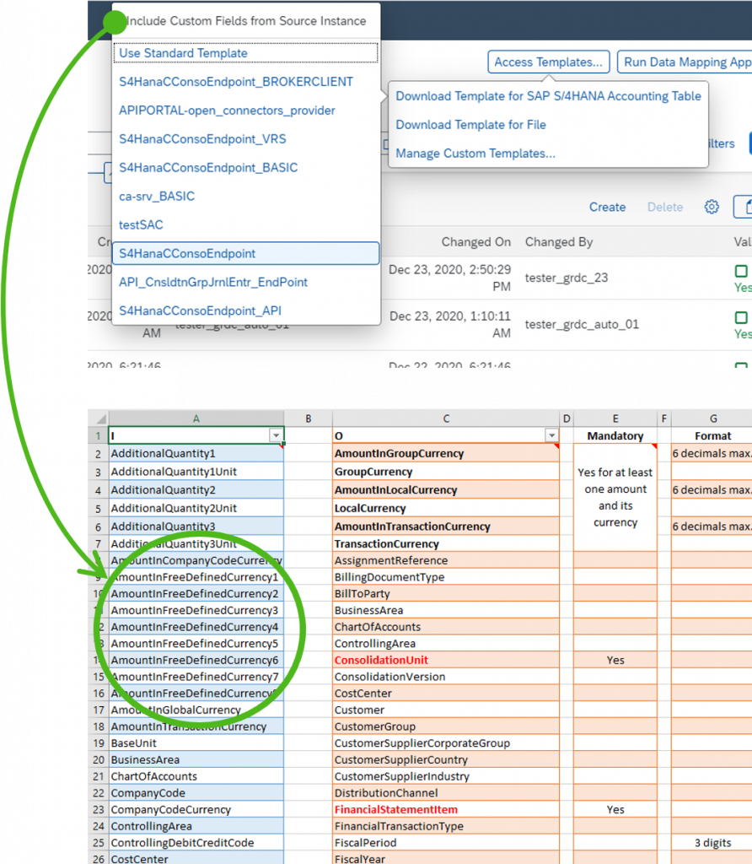Click the Mandatory header cell

[615, 436]
